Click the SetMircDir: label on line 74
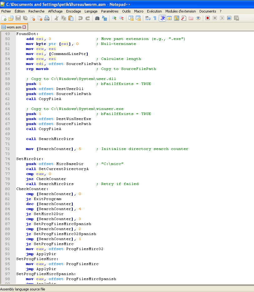 pyautogui.click(x=30, y=159)
